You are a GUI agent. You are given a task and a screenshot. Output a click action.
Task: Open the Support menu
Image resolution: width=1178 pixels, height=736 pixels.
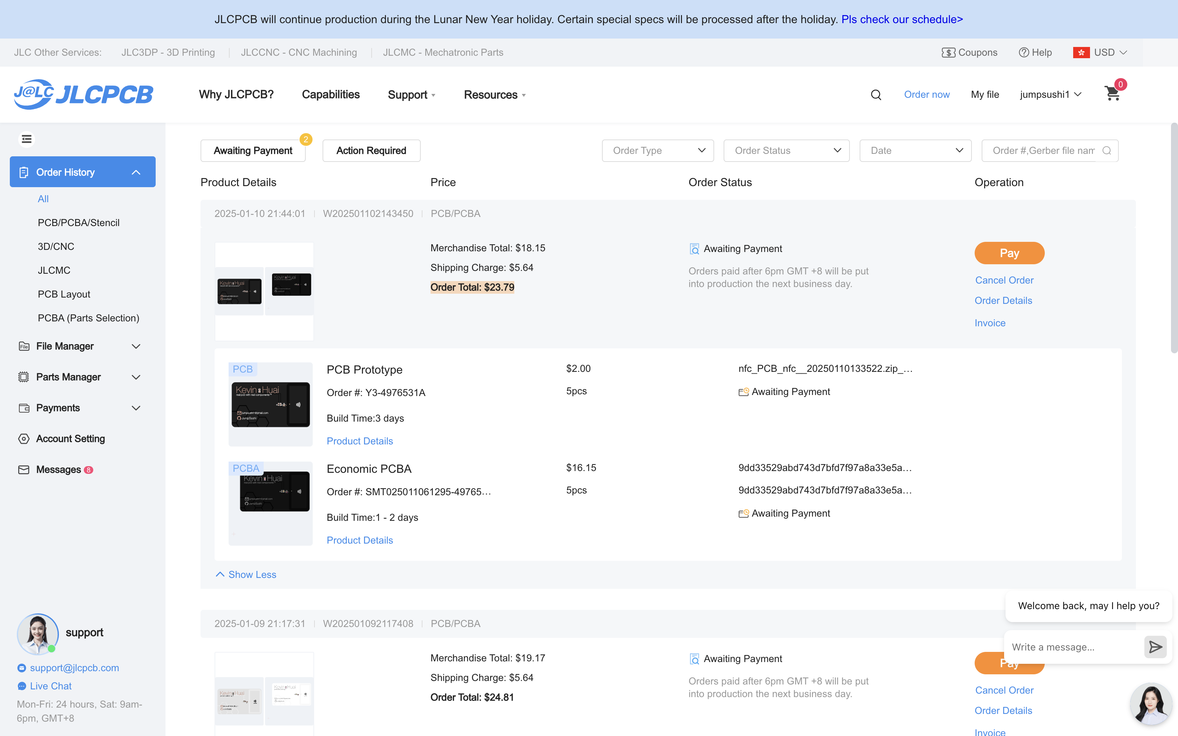411,94
